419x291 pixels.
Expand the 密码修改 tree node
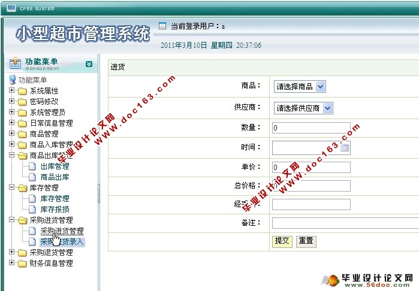point(11,101)
